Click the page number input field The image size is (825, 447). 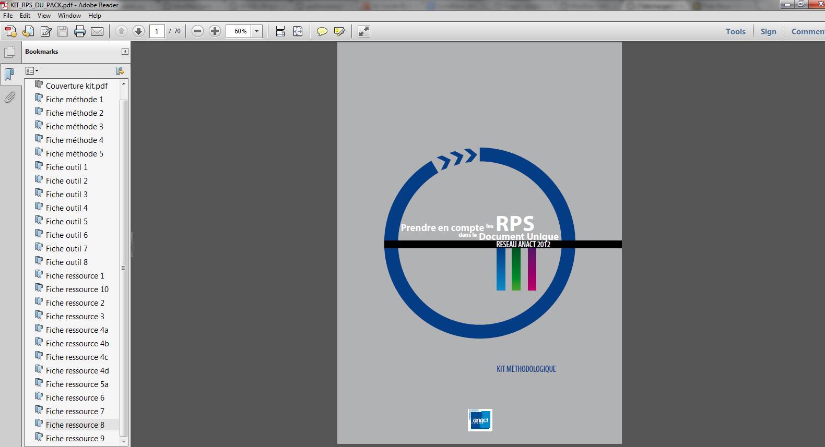[x=157, y=31]
